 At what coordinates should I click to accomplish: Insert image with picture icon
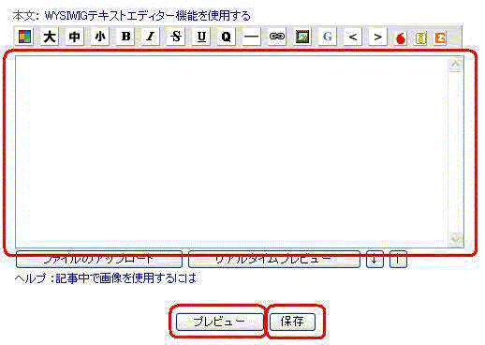pos(302,37)
